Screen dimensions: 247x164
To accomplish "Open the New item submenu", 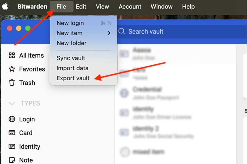I will [84, 33].
